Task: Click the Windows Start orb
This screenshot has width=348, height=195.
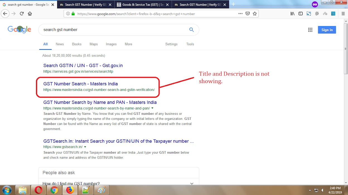Action: pyautogui.click(x=7, y=190)
